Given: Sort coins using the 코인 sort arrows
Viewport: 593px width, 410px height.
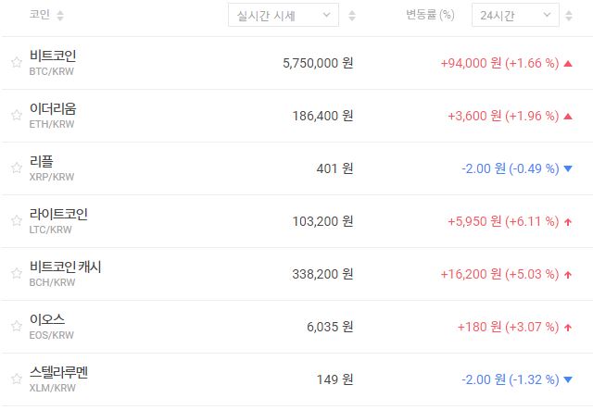Looking at the screenshot, I should tap(60, 16).
